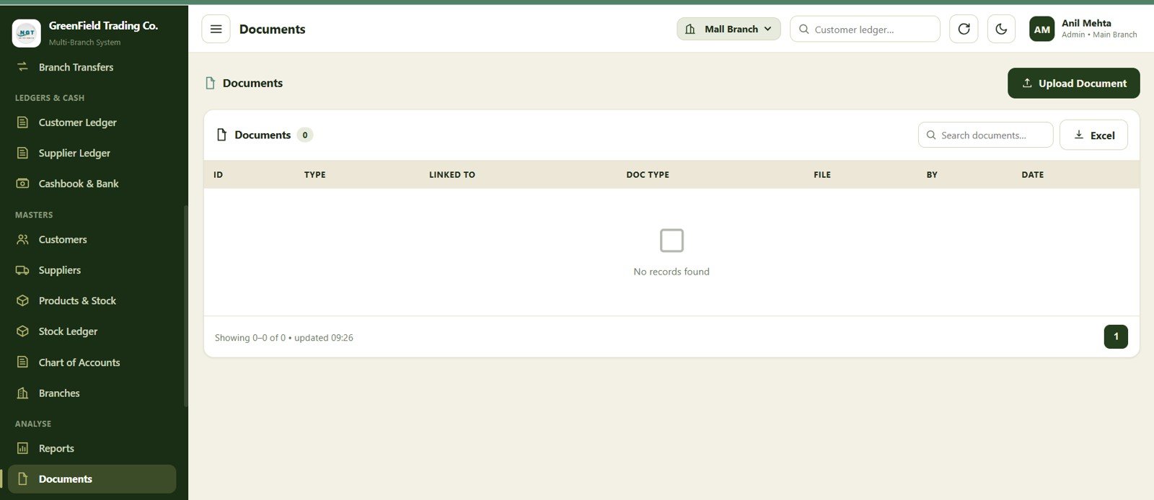This screenshot has width=1154, height=500.
Task: Open Cashbook & Bank in sidebar
Action: click(92, 184)
